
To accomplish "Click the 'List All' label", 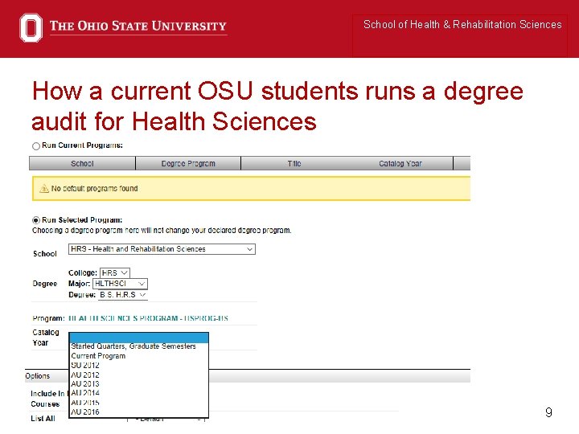I will [x=43, y=418].
